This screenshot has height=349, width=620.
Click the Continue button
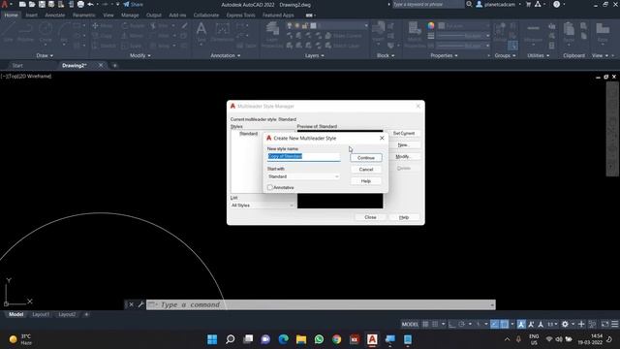[366, 158]
